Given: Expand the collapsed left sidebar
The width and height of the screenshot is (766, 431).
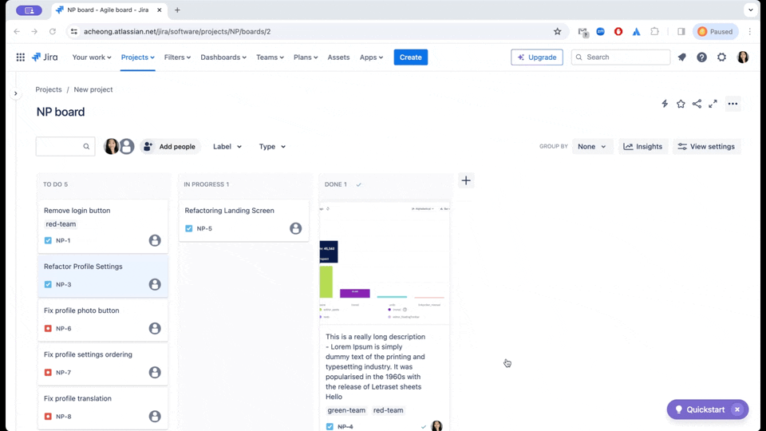Looking at the screenshot, I should (x=16, y=93).
